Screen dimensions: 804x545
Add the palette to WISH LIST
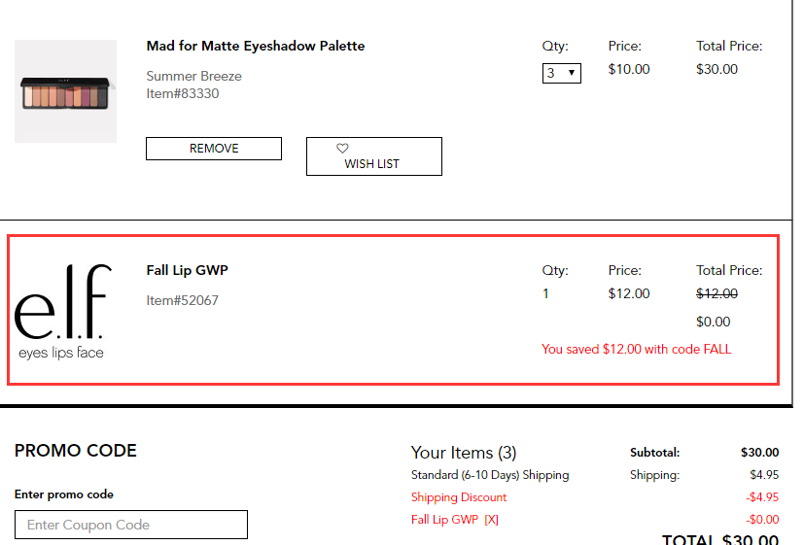(x=374, y=156)
